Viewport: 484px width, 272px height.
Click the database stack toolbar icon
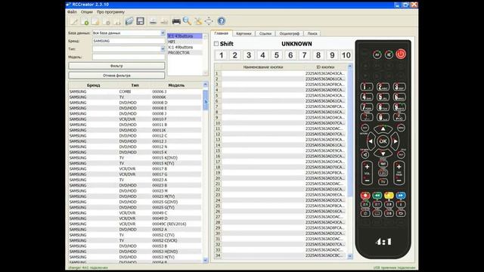coord(129,21)
